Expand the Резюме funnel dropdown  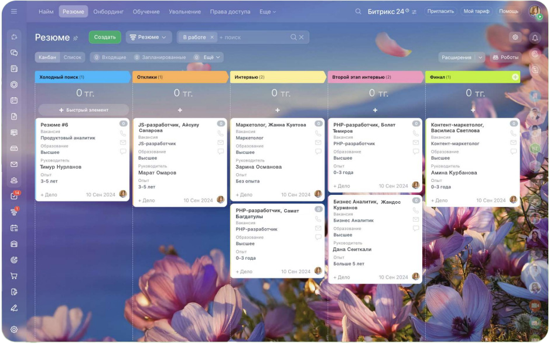tap(148, 37)
